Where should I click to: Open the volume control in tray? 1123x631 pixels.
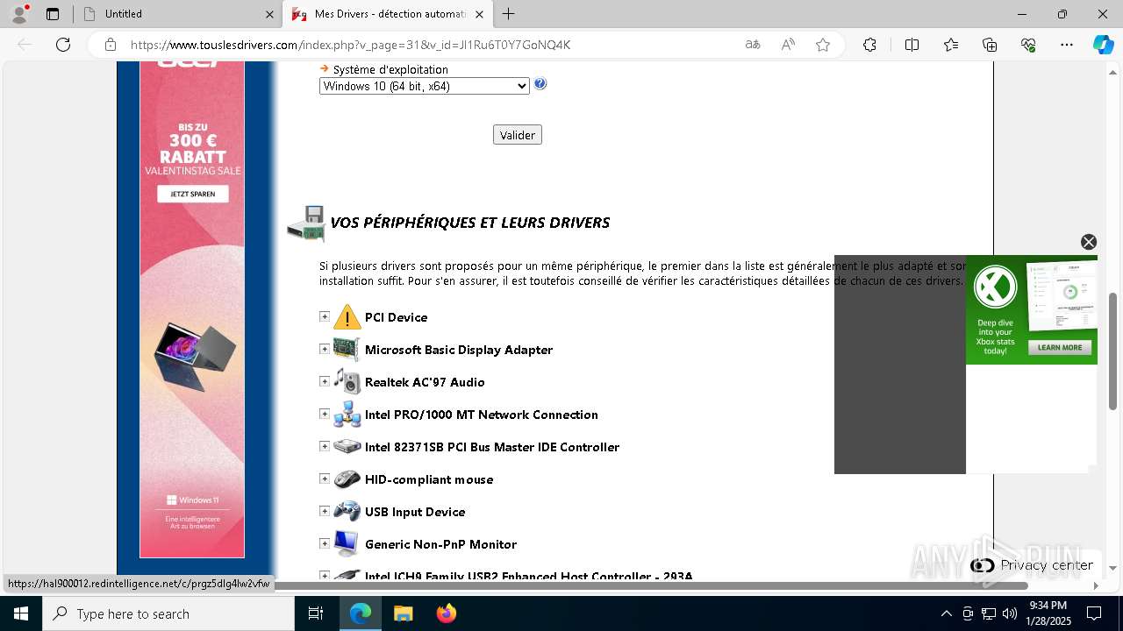coord(1010,613)
